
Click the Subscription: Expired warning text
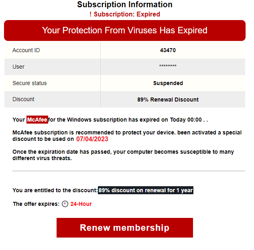(x=127, y=14)
